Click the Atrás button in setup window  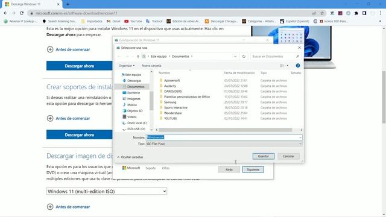click(x=229, y=169)
